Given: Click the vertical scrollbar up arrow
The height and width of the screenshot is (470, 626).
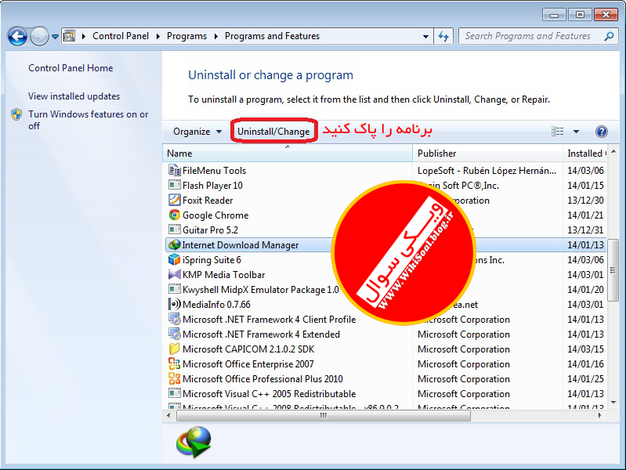Looking at the screenshot, I should (613, 151).
